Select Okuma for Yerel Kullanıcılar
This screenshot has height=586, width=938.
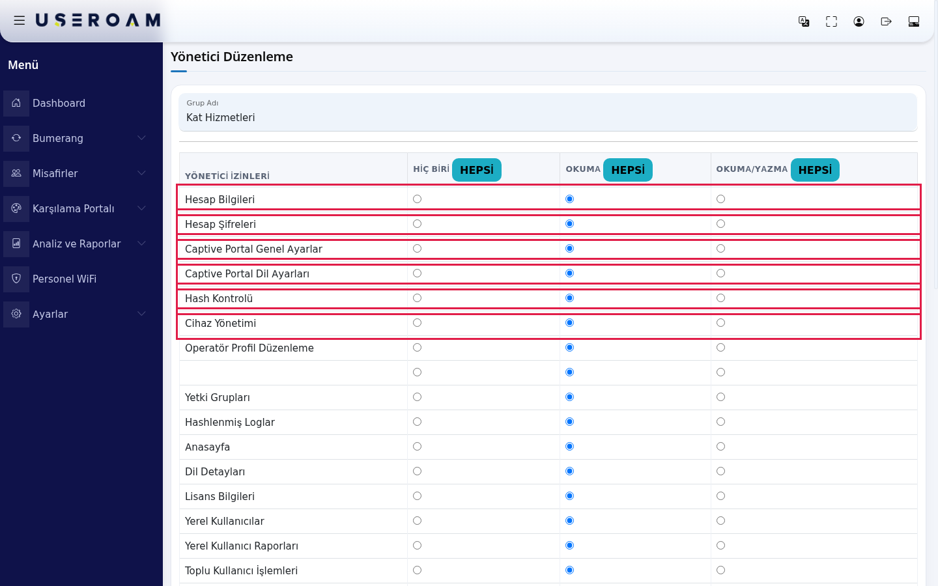(569, 521)
